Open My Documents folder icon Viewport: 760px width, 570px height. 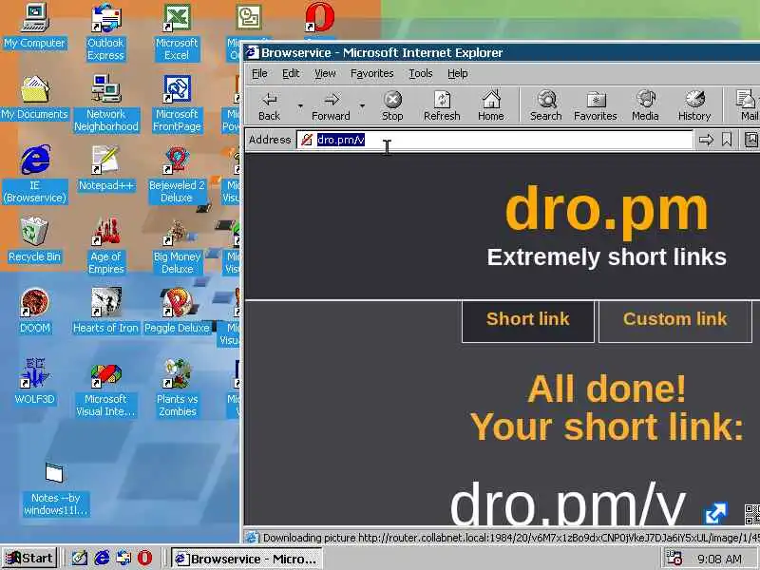click(34, 99)
